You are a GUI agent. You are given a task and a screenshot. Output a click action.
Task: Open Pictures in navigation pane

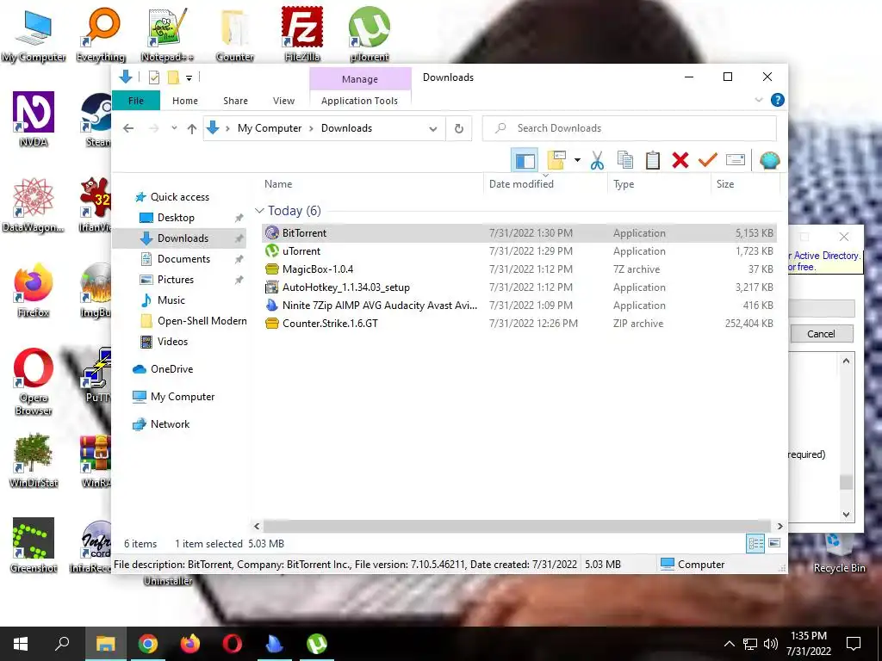(175, 280)
